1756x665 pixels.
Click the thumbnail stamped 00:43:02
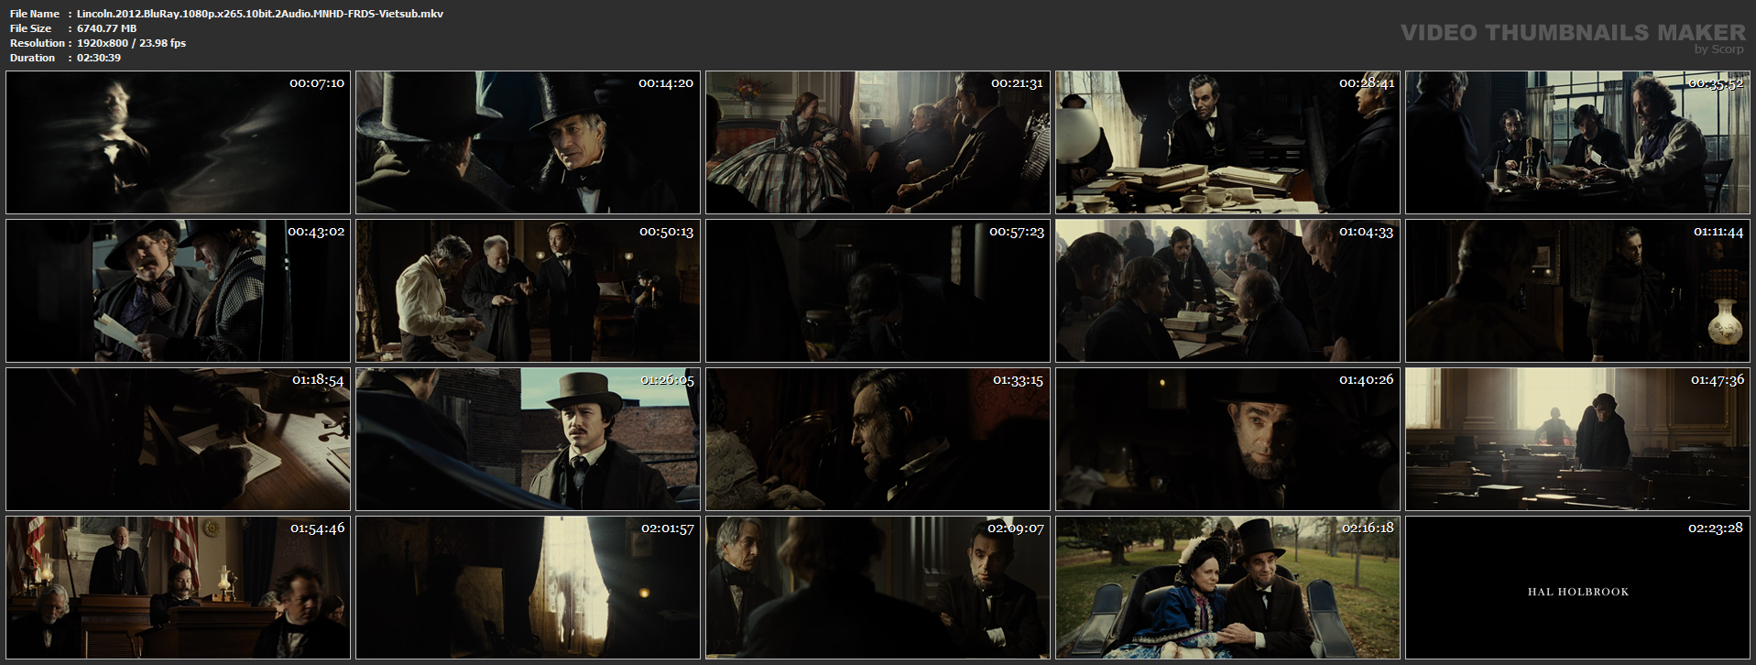point(178,291)
